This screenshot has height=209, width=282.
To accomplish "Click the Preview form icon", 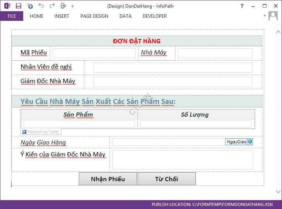I will tap(63, 6).
